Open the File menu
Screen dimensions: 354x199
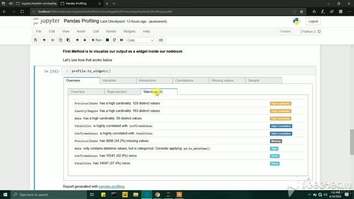(x=39, y=32)
